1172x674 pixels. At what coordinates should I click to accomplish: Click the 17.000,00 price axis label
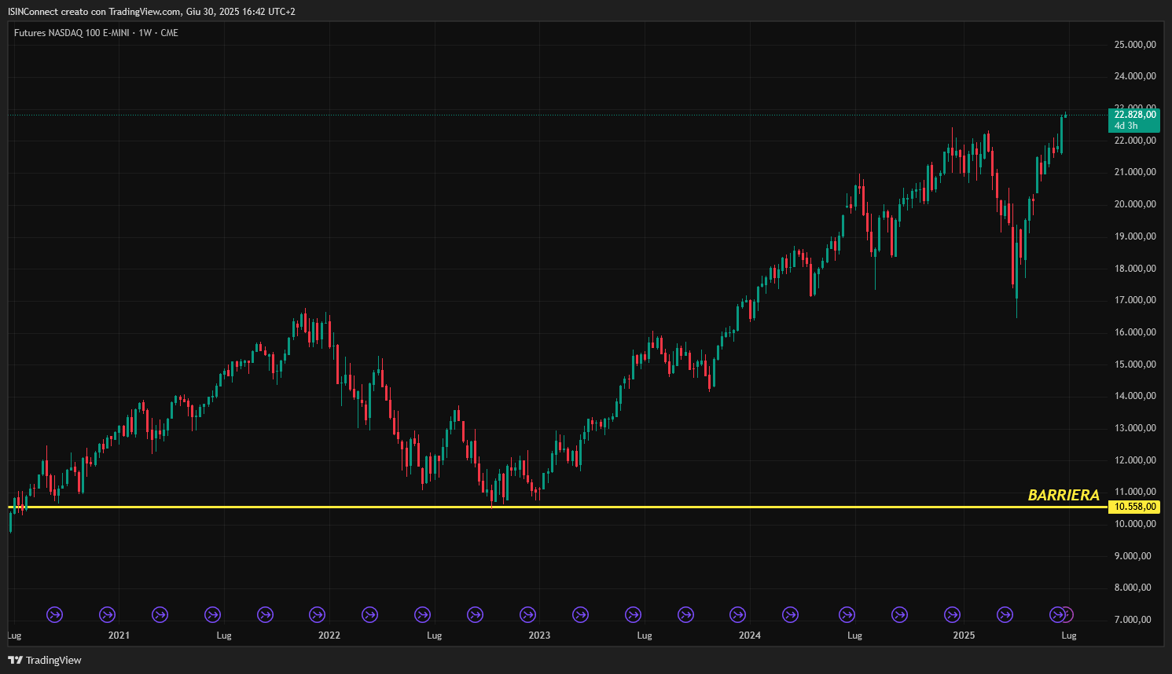pos(1135,300)
